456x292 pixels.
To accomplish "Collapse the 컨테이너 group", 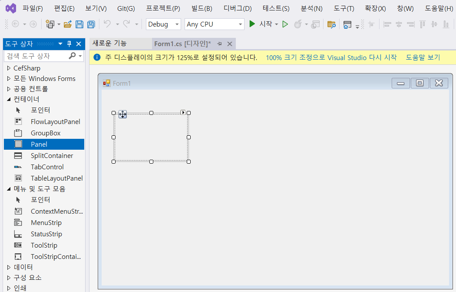I will coord(9,99).
